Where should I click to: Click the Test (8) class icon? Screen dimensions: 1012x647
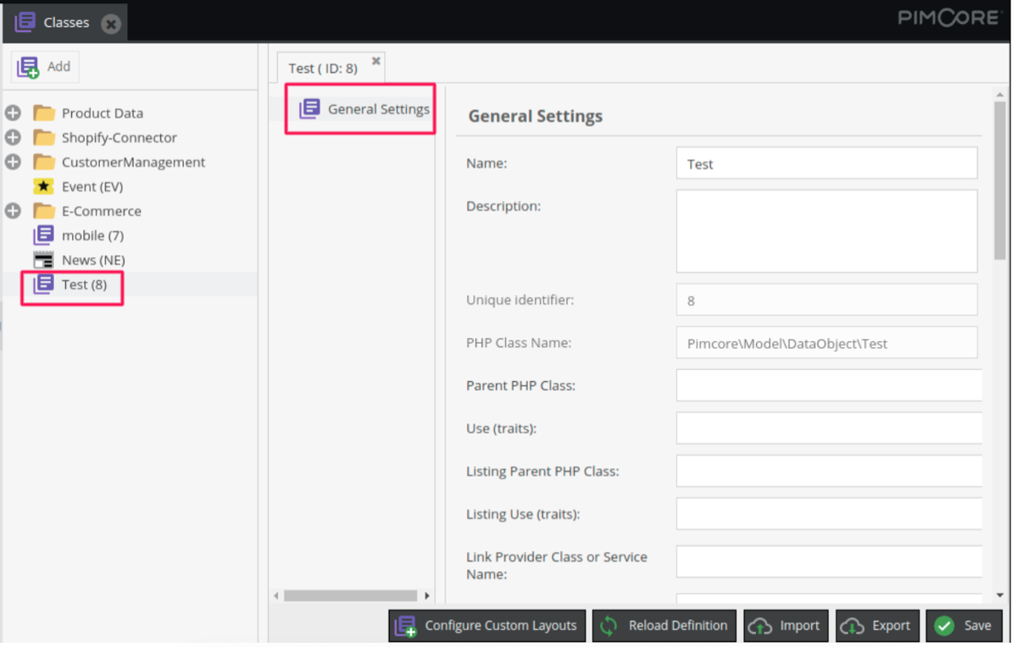tap(43, 285)
